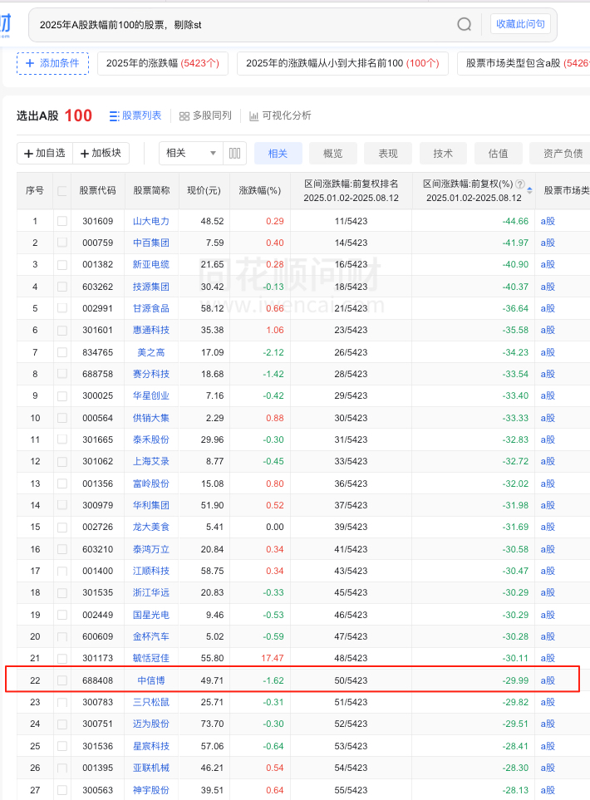Toggle the select-all checkbox in header
Screen dimensions: 590x800
62,191
